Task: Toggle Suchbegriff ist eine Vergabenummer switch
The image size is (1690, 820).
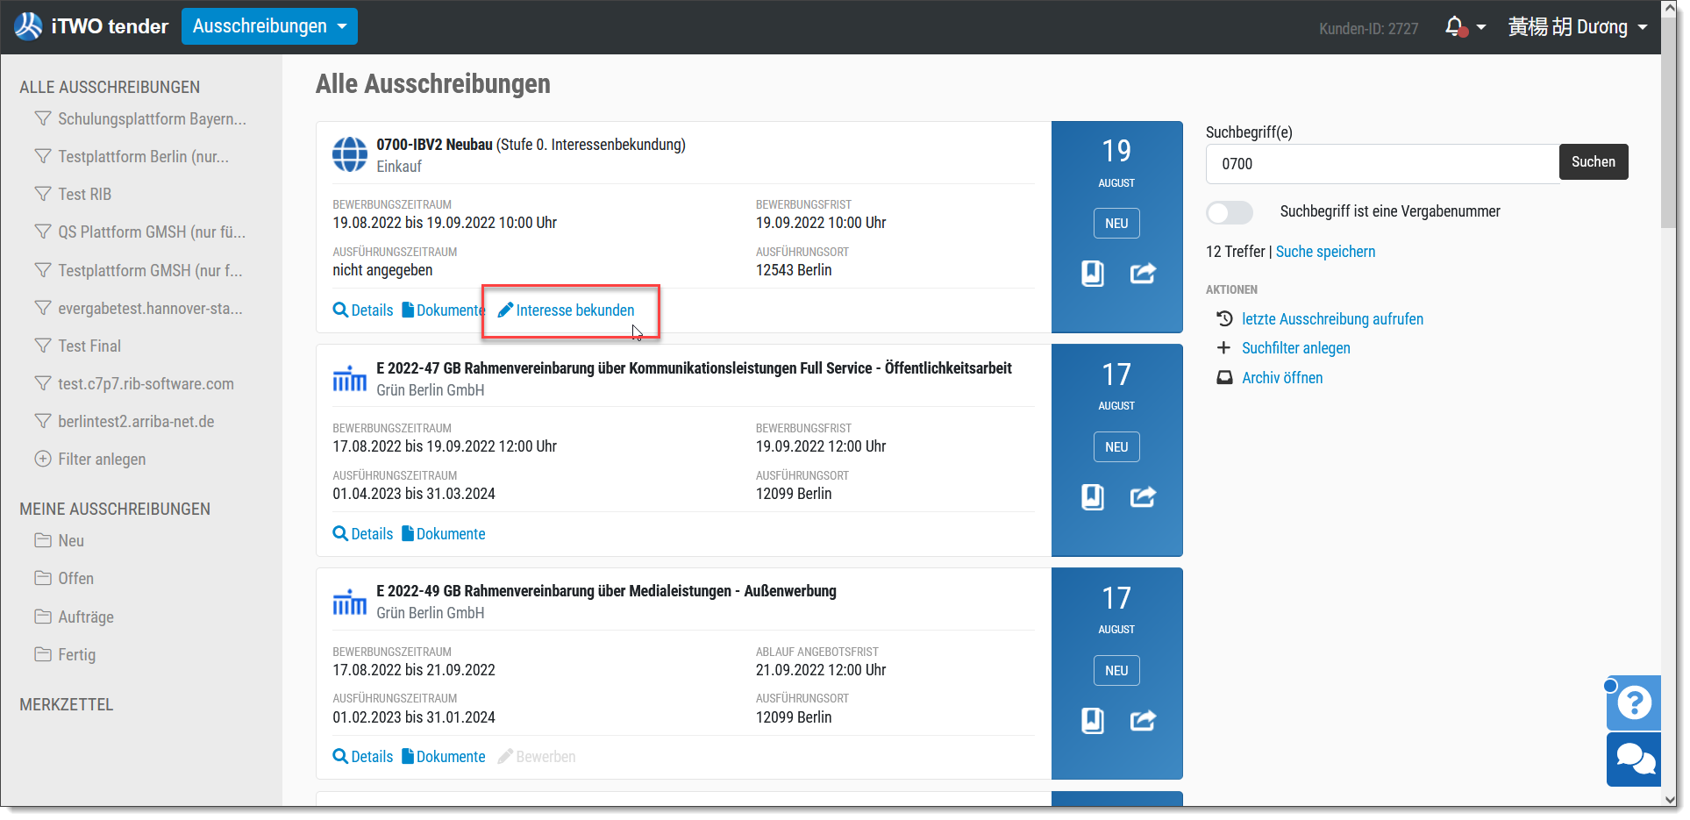Action: [x=1229, y=212]
